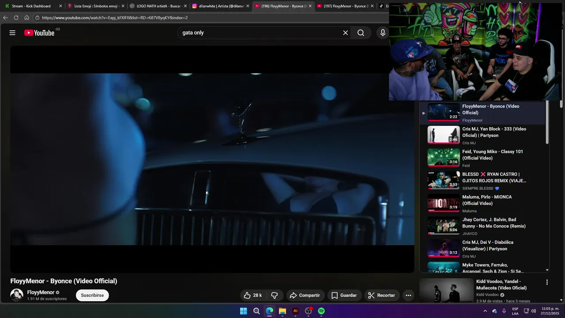The height and width of the screenshot is (318, 565).
Task: Open FloyyMenor channel avatar
Action: coord(17,295)
